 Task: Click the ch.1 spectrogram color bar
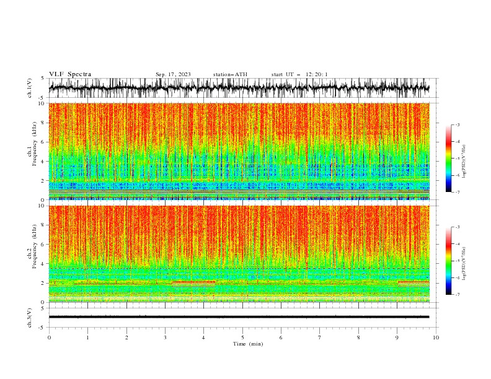pyautogui.click(x=448, y=159)
